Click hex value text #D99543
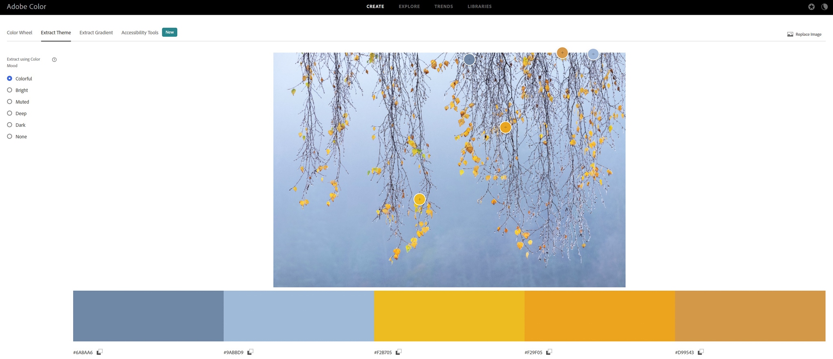The height and width of the screenshot is (359, 833). pos(685,352)
